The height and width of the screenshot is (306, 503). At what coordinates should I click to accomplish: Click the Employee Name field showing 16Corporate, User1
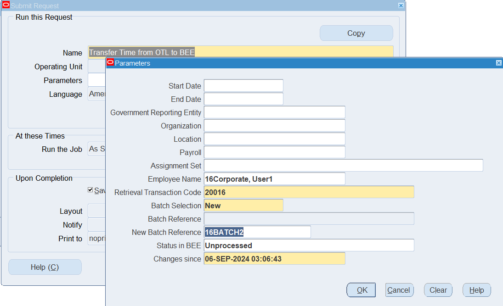click(x=274, y=179)
